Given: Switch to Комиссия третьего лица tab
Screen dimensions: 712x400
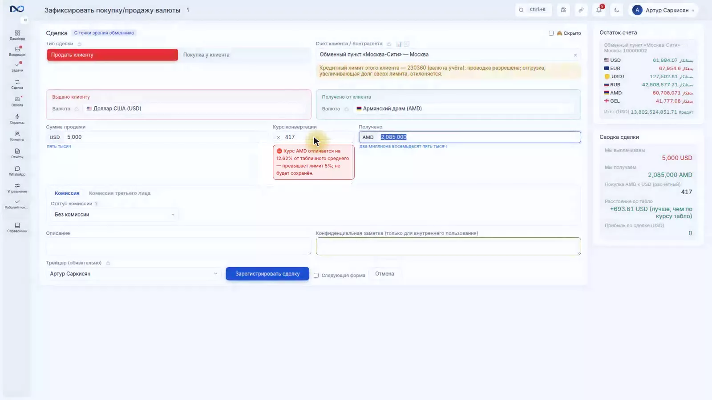Looking at the screenshot, I should pyautogui.click(x=120, y=193).
